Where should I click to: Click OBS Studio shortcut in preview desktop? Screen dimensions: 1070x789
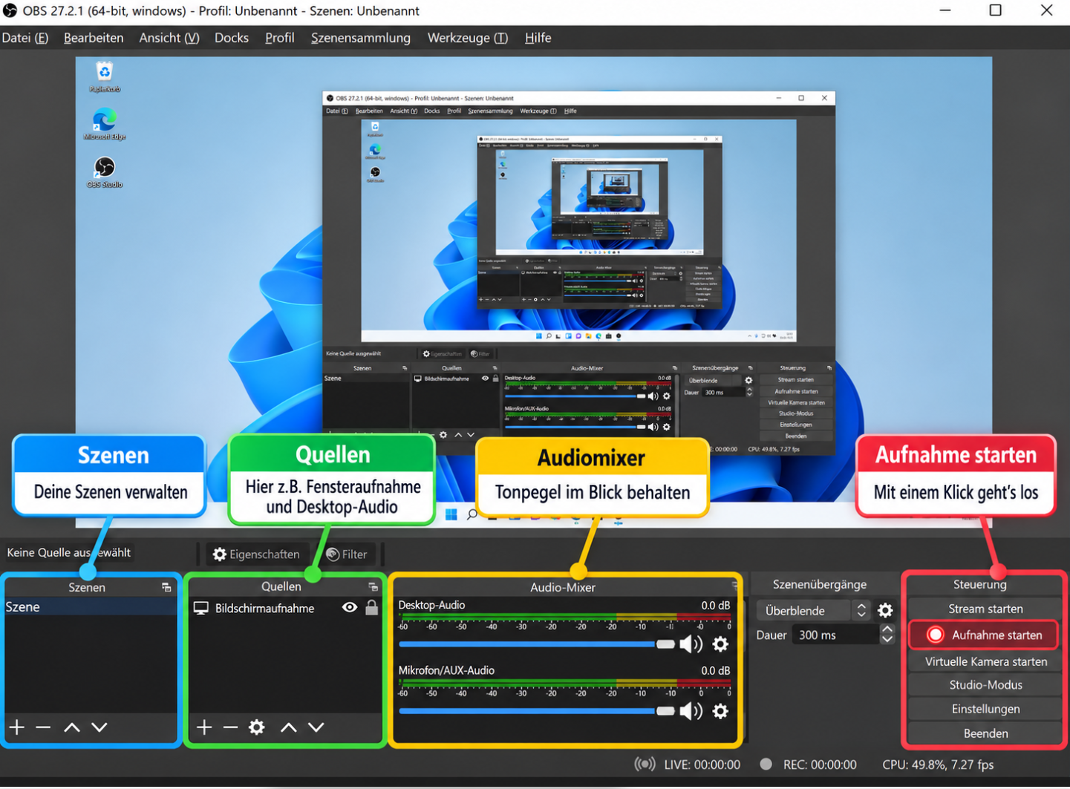[x=105, y=172]
